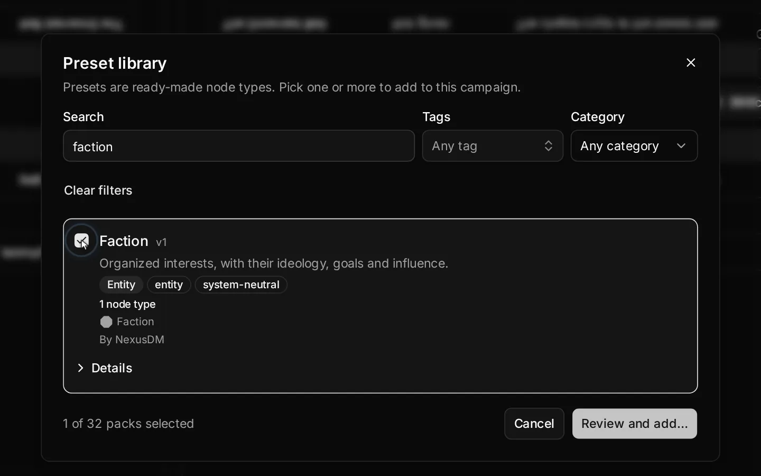Screen dimensions: 761x476
Task: Click the 'By NexusDM' author text
Action: [132, 340]
